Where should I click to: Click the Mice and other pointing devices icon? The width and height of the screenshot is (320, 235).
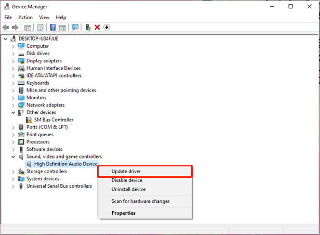click(x=21, y=90)
